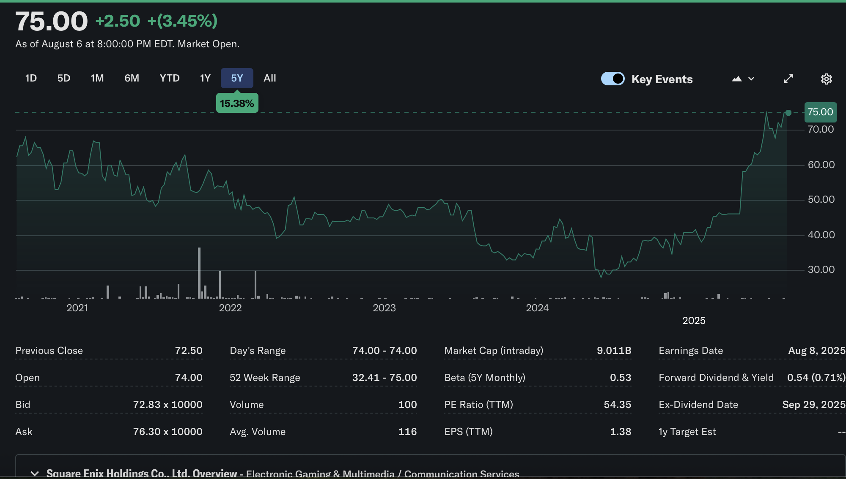Toggle the Key Events switch

click(613, 79)
